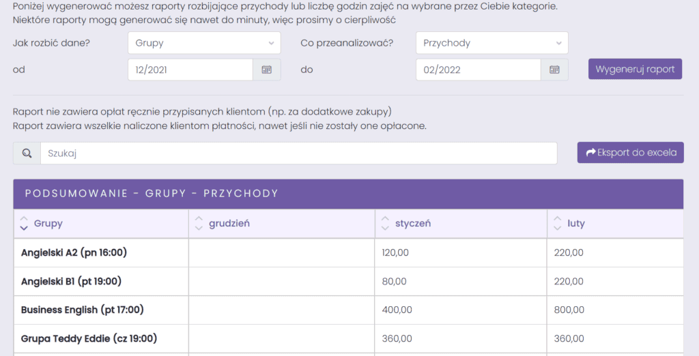Select the Business English (pt 17:00) row
Viewport: 699px width, 356px height.
348,310
